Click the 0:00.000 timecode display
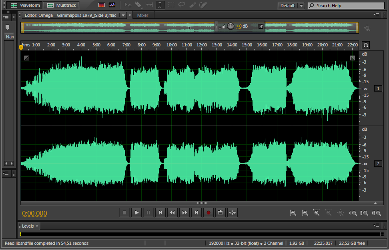This screenshot has width=389, height=250. (34, 213)
